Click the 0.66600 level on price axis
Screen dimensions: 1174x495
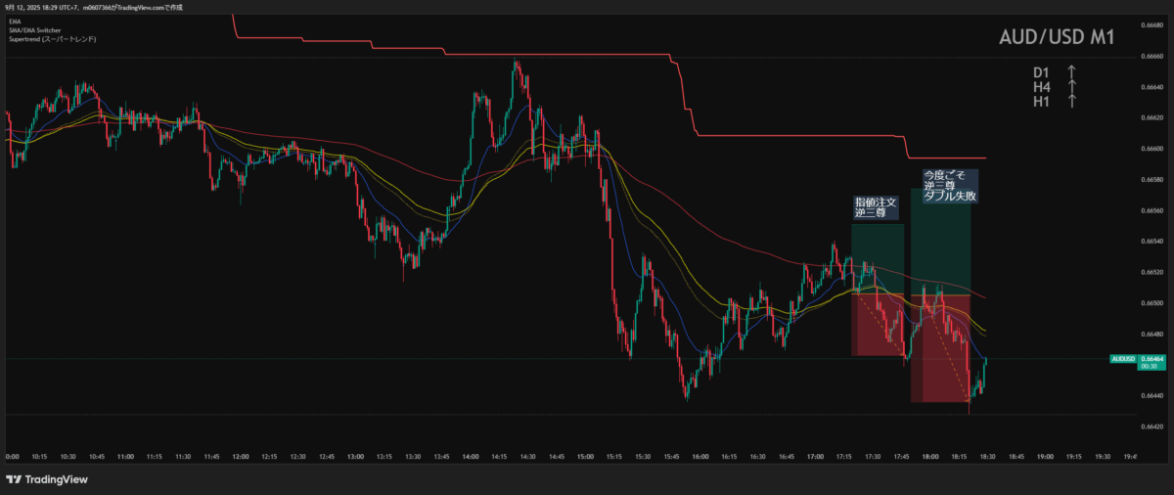(1152, 149)
